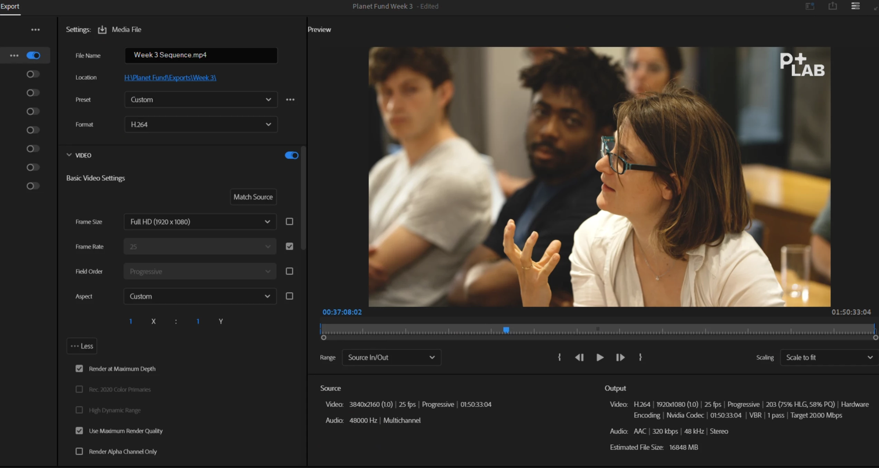Click the share icon at top right
The height and width of the screenshot is (468, 879).
(x=832, y=6)
